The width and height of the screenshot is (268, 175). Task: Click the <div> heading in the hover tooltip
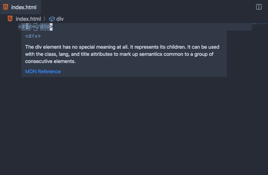pyautogui.click(x=33, y=36)
